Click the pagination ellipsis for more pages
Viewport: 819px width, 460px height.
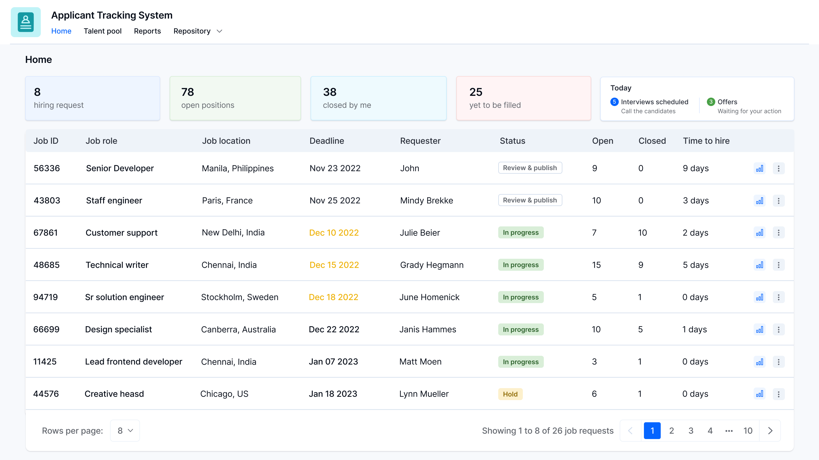pos(729,430)
